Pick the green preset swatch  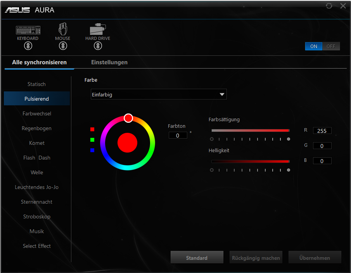(x=92, y=140)
